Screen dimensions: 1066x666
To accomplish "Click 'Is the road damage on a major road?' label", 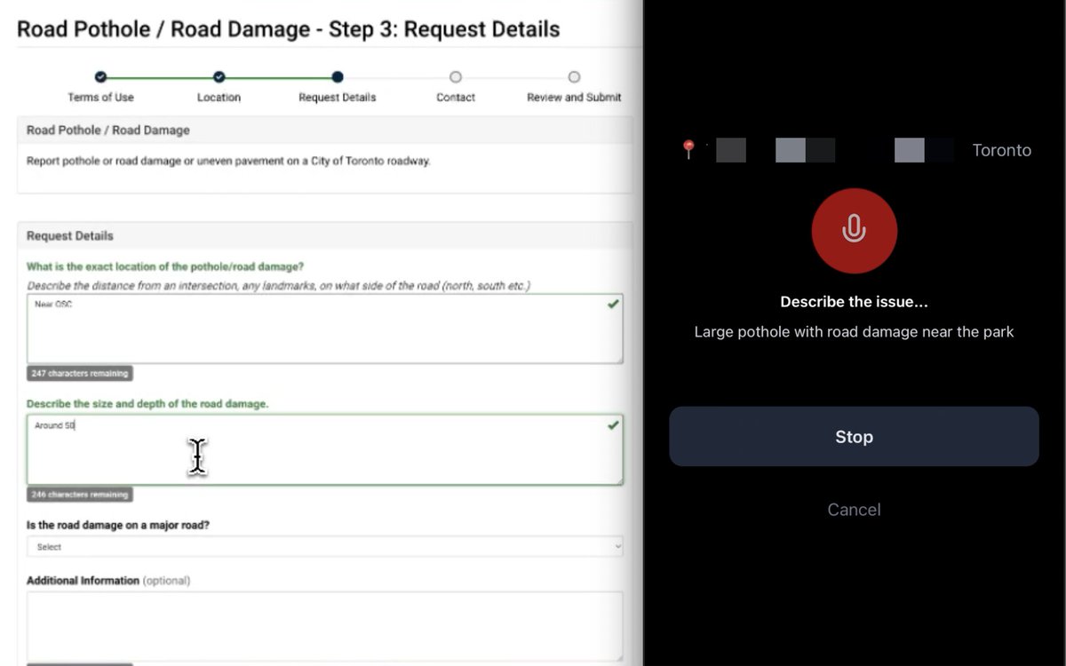I will click(x=118, y=525).
